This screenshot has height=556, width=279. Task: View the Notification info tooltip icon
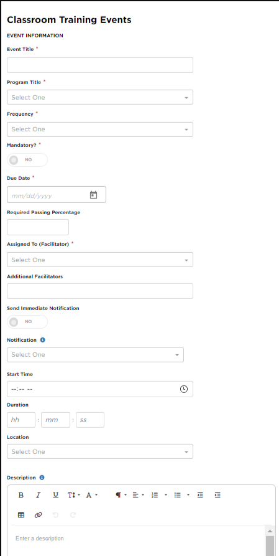click(43, 340)
